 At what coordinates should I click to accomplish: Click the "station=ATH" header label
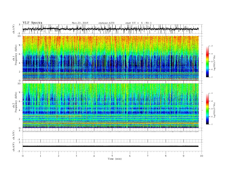pyautogui.click(x=106, y=23)
